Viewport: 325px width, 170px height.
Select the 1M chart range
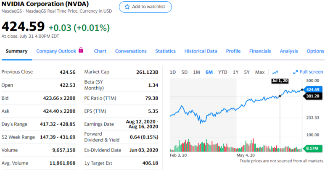tap(196, 72)
